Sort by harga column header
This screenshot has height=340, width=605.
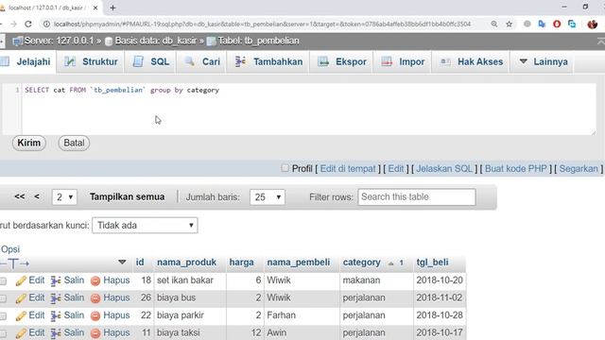click(242, 263)
